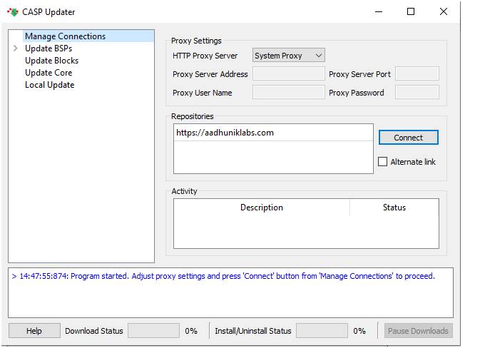The width and height of the screenshot is (480, 348).
Task: Select Manage Connections in the sidebar
Action: tap(65, 36)
